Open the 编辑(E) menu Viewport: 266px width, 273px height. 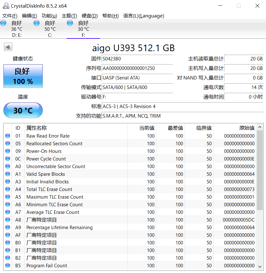pos(30,16)
